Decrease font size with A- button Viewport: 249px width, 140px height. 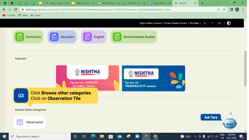(x=205, y=23)
